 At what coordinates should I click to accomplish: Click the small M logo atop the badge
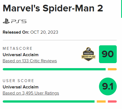click(88, 49)
